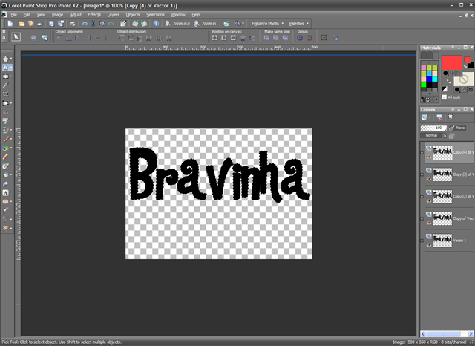
Task: Expand the Copy (4) of Vector layer
Action: [422, 152]
